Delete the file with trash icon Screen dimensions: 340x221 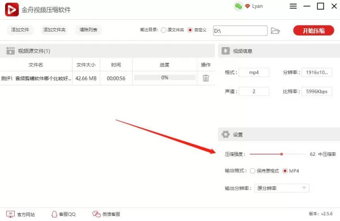206,78
